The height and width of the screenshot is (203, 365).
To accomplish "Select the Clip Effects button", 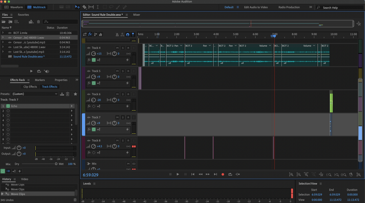I will [30, 87].
